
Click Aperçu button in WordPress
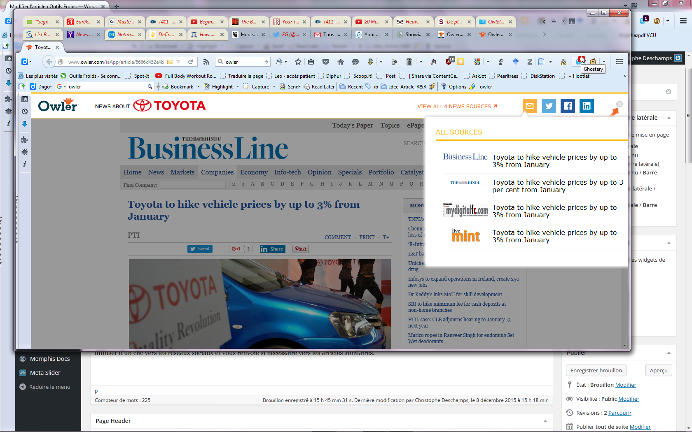[659, 370]
